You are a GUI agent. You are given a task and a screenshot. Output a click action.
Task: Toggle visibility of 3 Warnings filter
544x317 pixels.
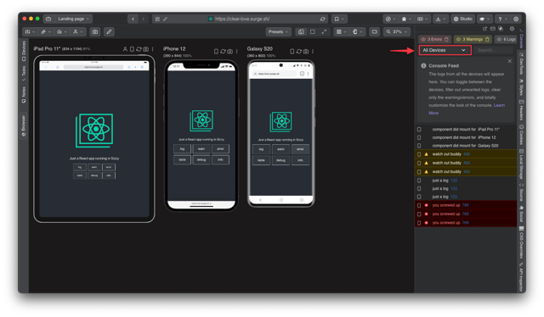click(458, 40)
